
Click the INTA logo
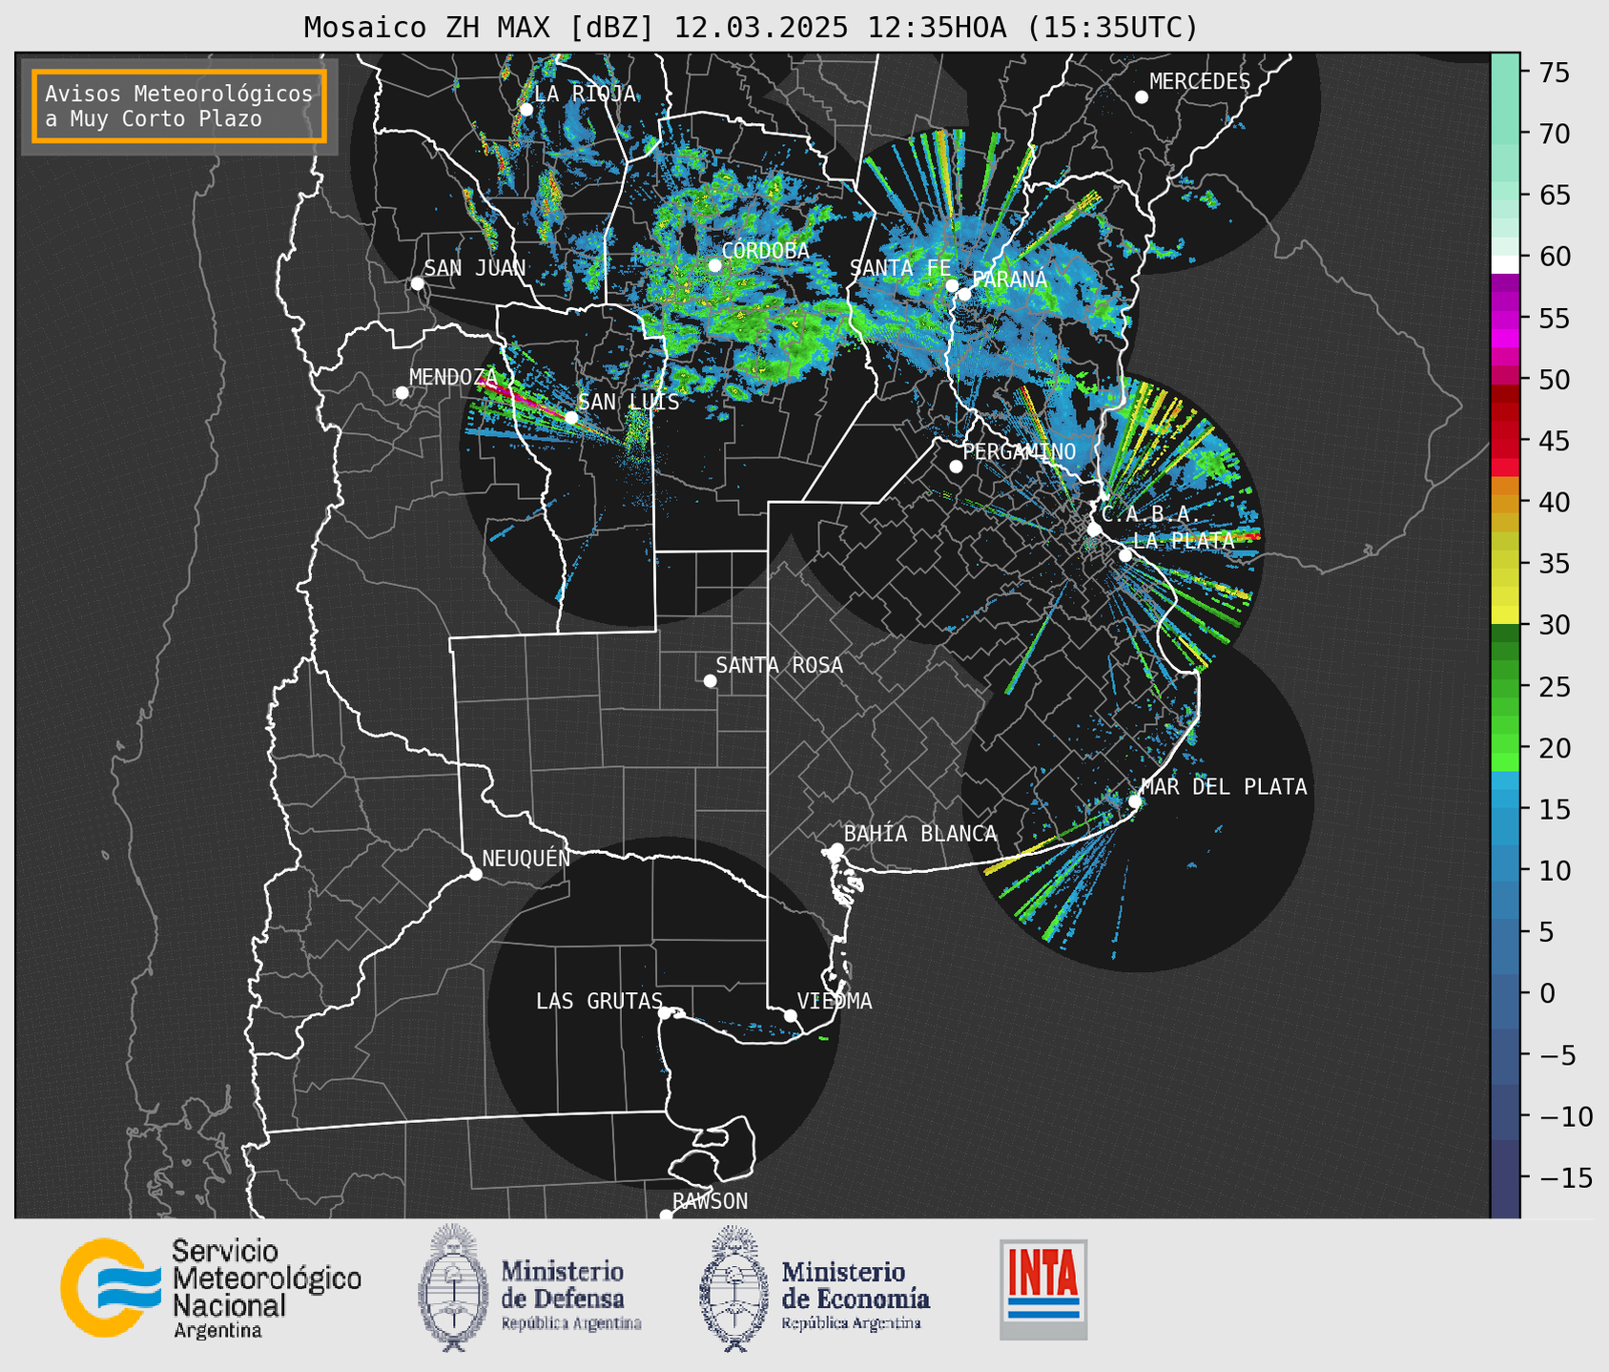(1043, 1289)
